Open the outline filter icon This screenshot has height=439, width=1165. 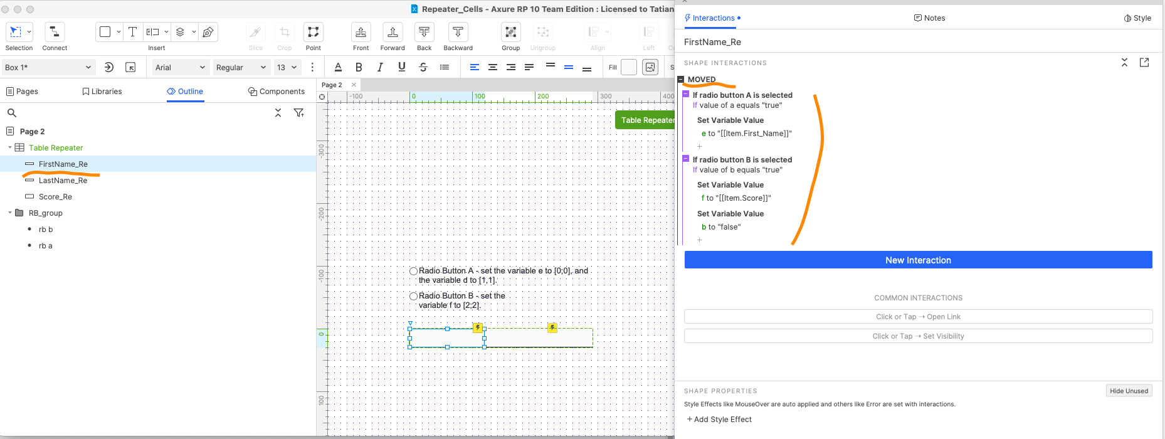tap(299, 113)
